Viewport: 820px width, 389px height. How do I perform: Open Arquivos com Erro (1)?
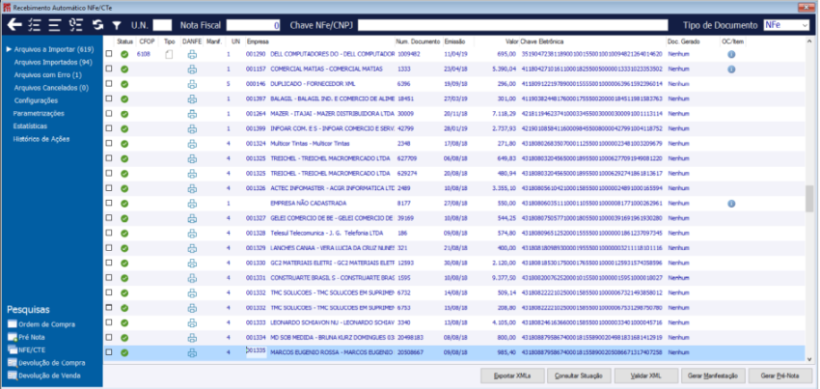click(47, 75)
